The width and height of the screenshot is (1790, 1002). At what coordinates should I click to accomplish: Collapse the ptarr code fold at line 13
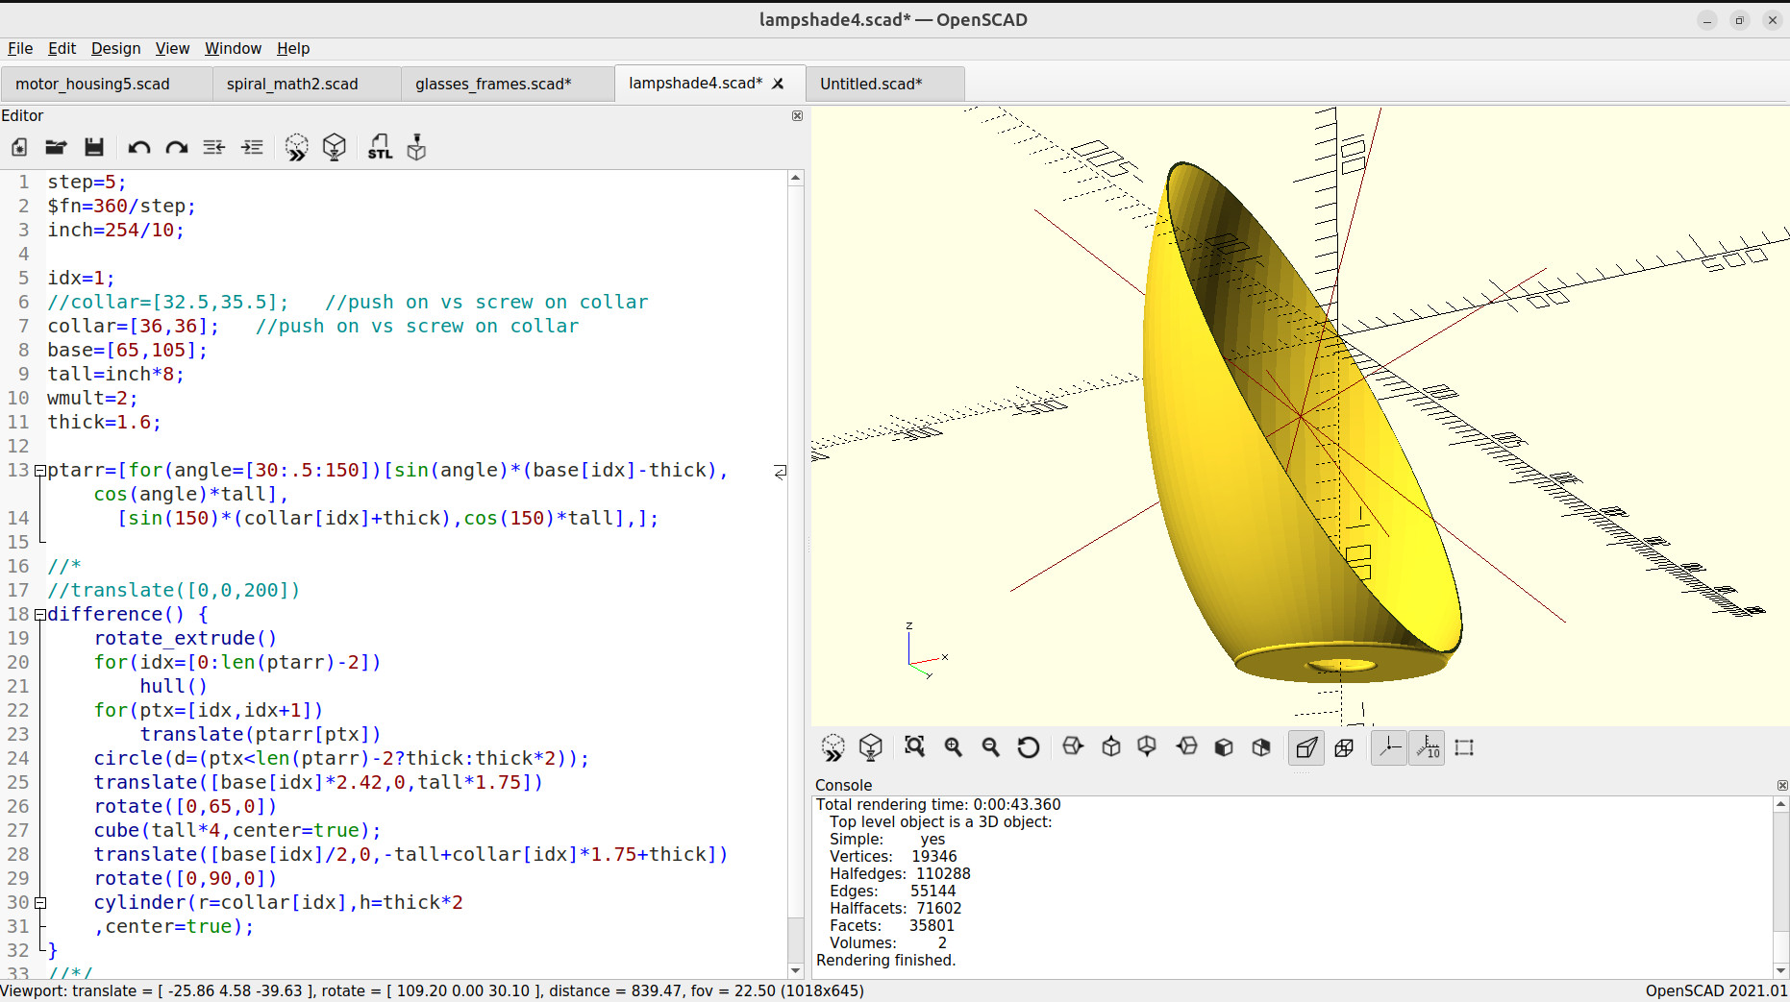(40, 471)
